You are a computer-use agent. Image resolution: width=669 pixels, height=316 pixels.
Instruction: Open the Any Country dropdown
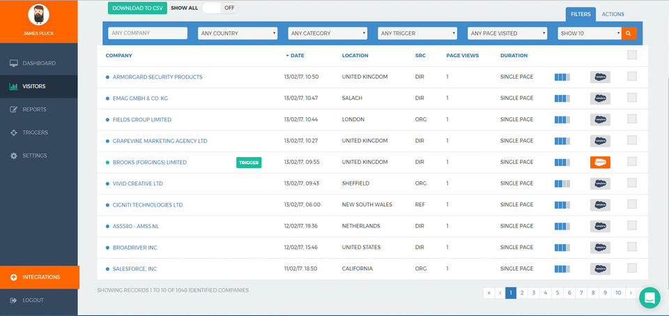[x=238, y=33]
